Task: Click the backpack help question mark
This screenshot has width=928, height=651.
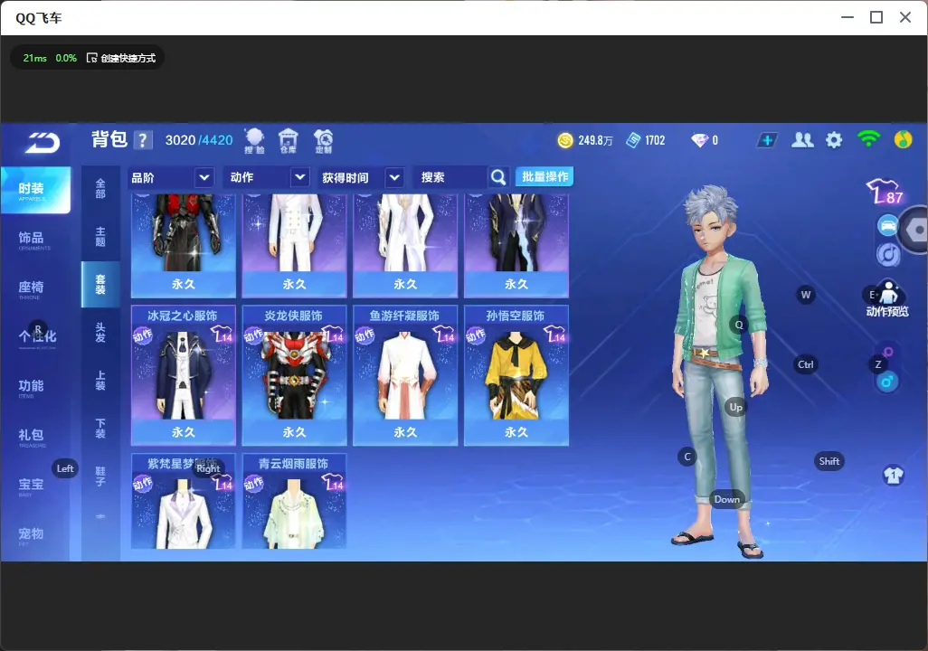Action: pyautogui.click(x=143, y=140)
